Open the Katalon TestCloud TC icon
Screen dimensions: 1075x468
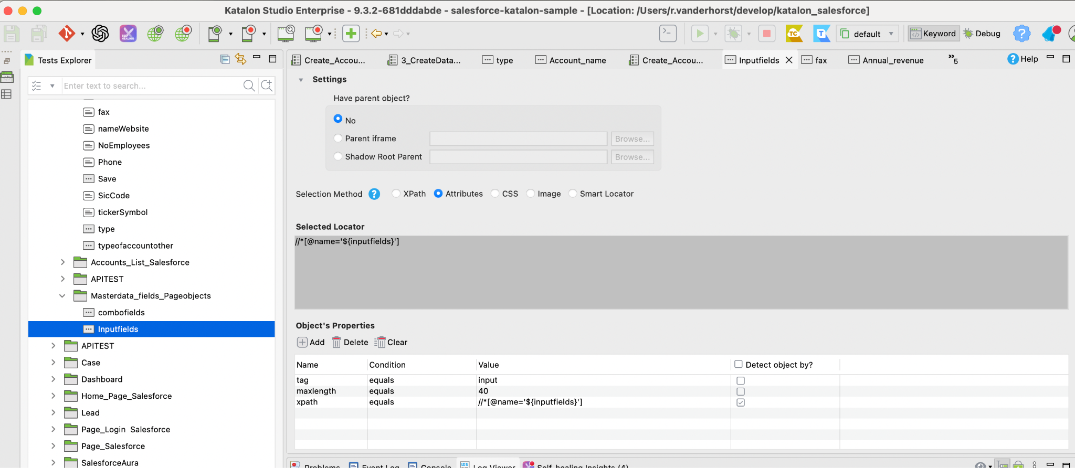794,34
